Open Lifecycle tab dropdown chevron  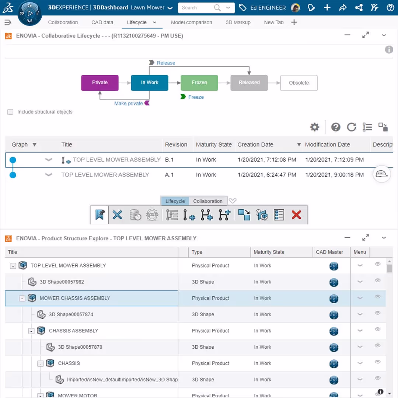154,22
